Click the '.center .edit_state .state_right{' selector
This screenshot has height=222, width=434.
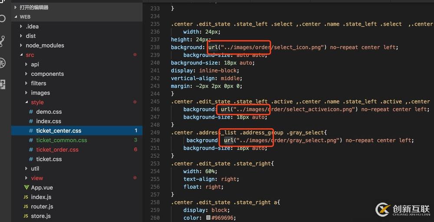222,164
